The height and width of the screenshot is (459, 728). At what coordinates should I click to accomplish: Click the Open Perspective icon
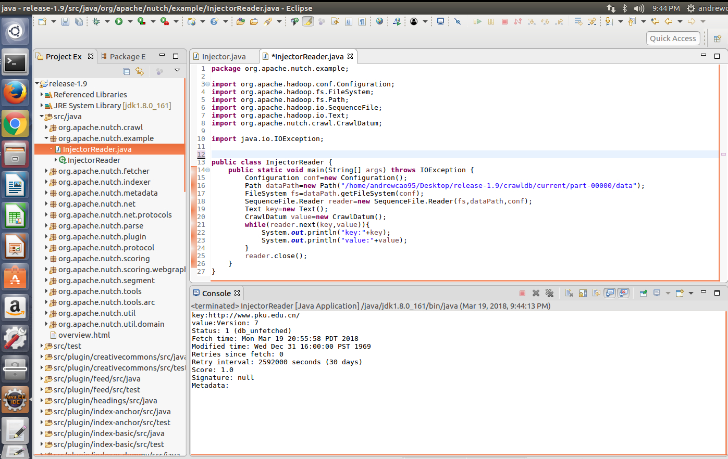click(717, 39)
